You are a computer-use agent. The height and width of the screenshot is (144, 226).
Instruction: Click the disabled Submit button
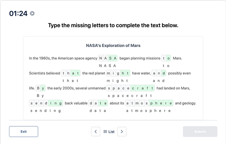point(200,132)
